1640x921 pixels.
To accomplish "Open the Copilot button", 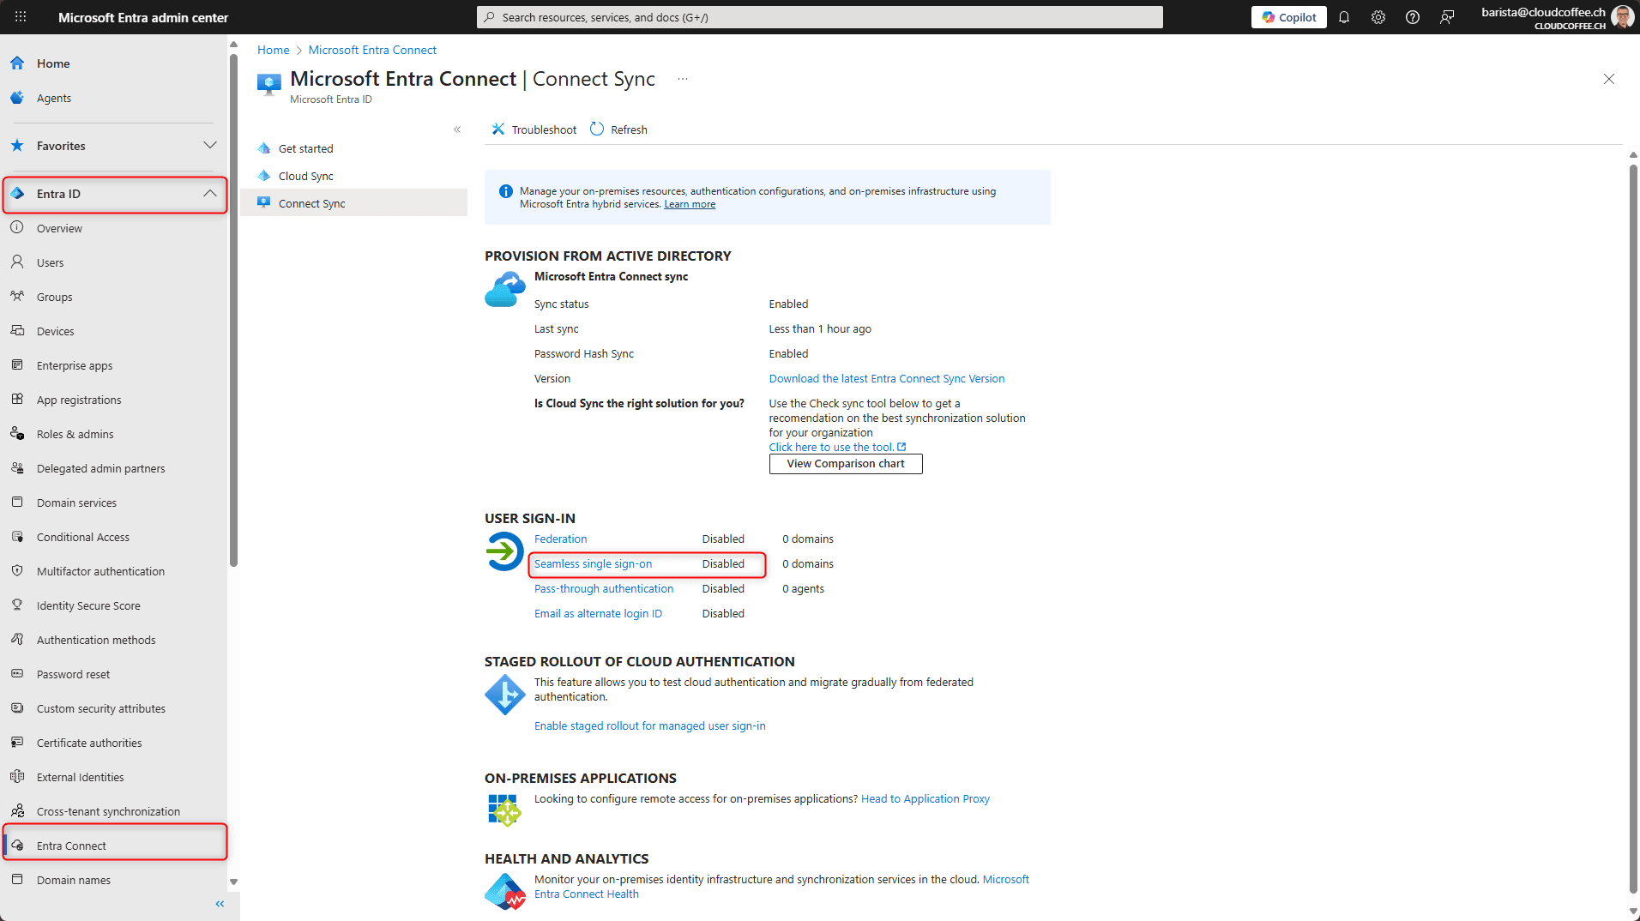I will [1288, 17].
